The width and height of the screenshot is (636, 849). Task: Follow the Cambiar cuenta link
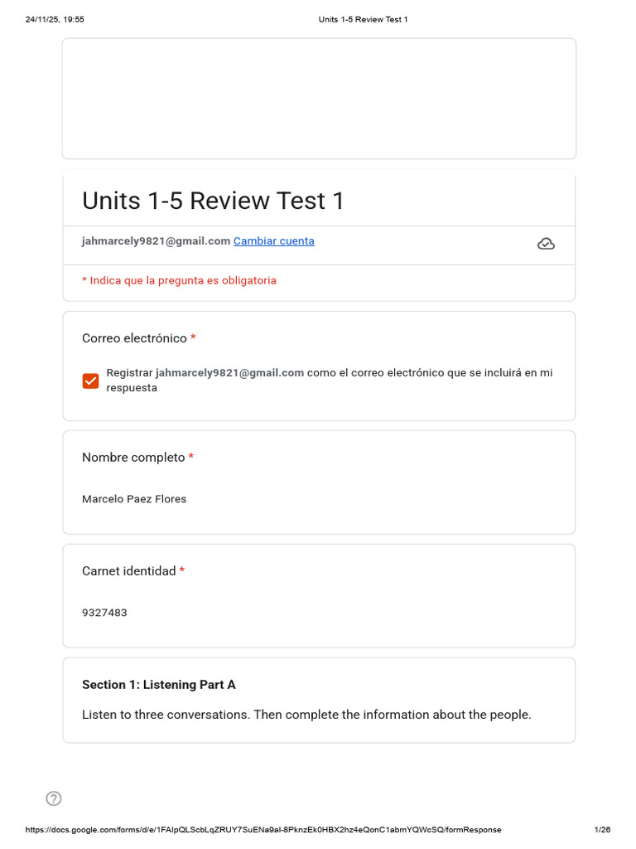pos(273,241)
